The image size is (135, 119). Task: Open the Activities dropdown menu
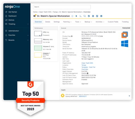coord(100,22)
